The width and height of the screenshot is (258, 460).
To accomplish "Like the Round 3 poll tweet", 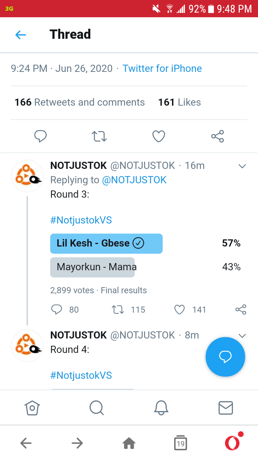I will tap(179, 309).
